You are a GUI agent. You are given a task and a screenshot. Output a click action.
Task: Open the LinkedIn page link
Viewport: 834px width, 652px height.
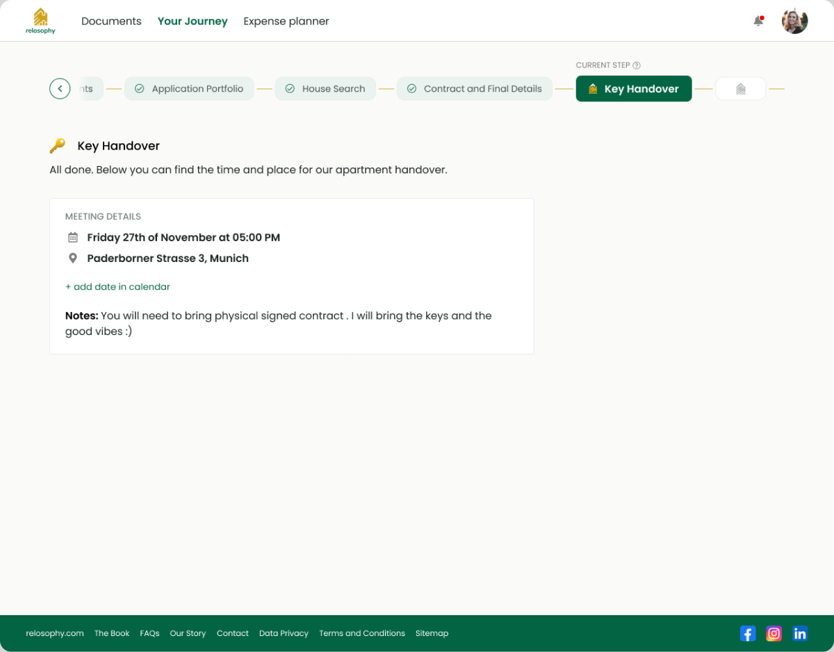tap(800, 633)
